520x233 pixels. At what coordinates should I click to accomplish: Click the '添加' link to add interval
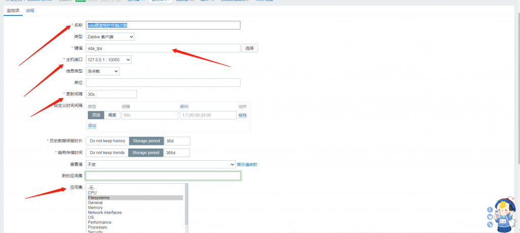(x=92, y=126)
